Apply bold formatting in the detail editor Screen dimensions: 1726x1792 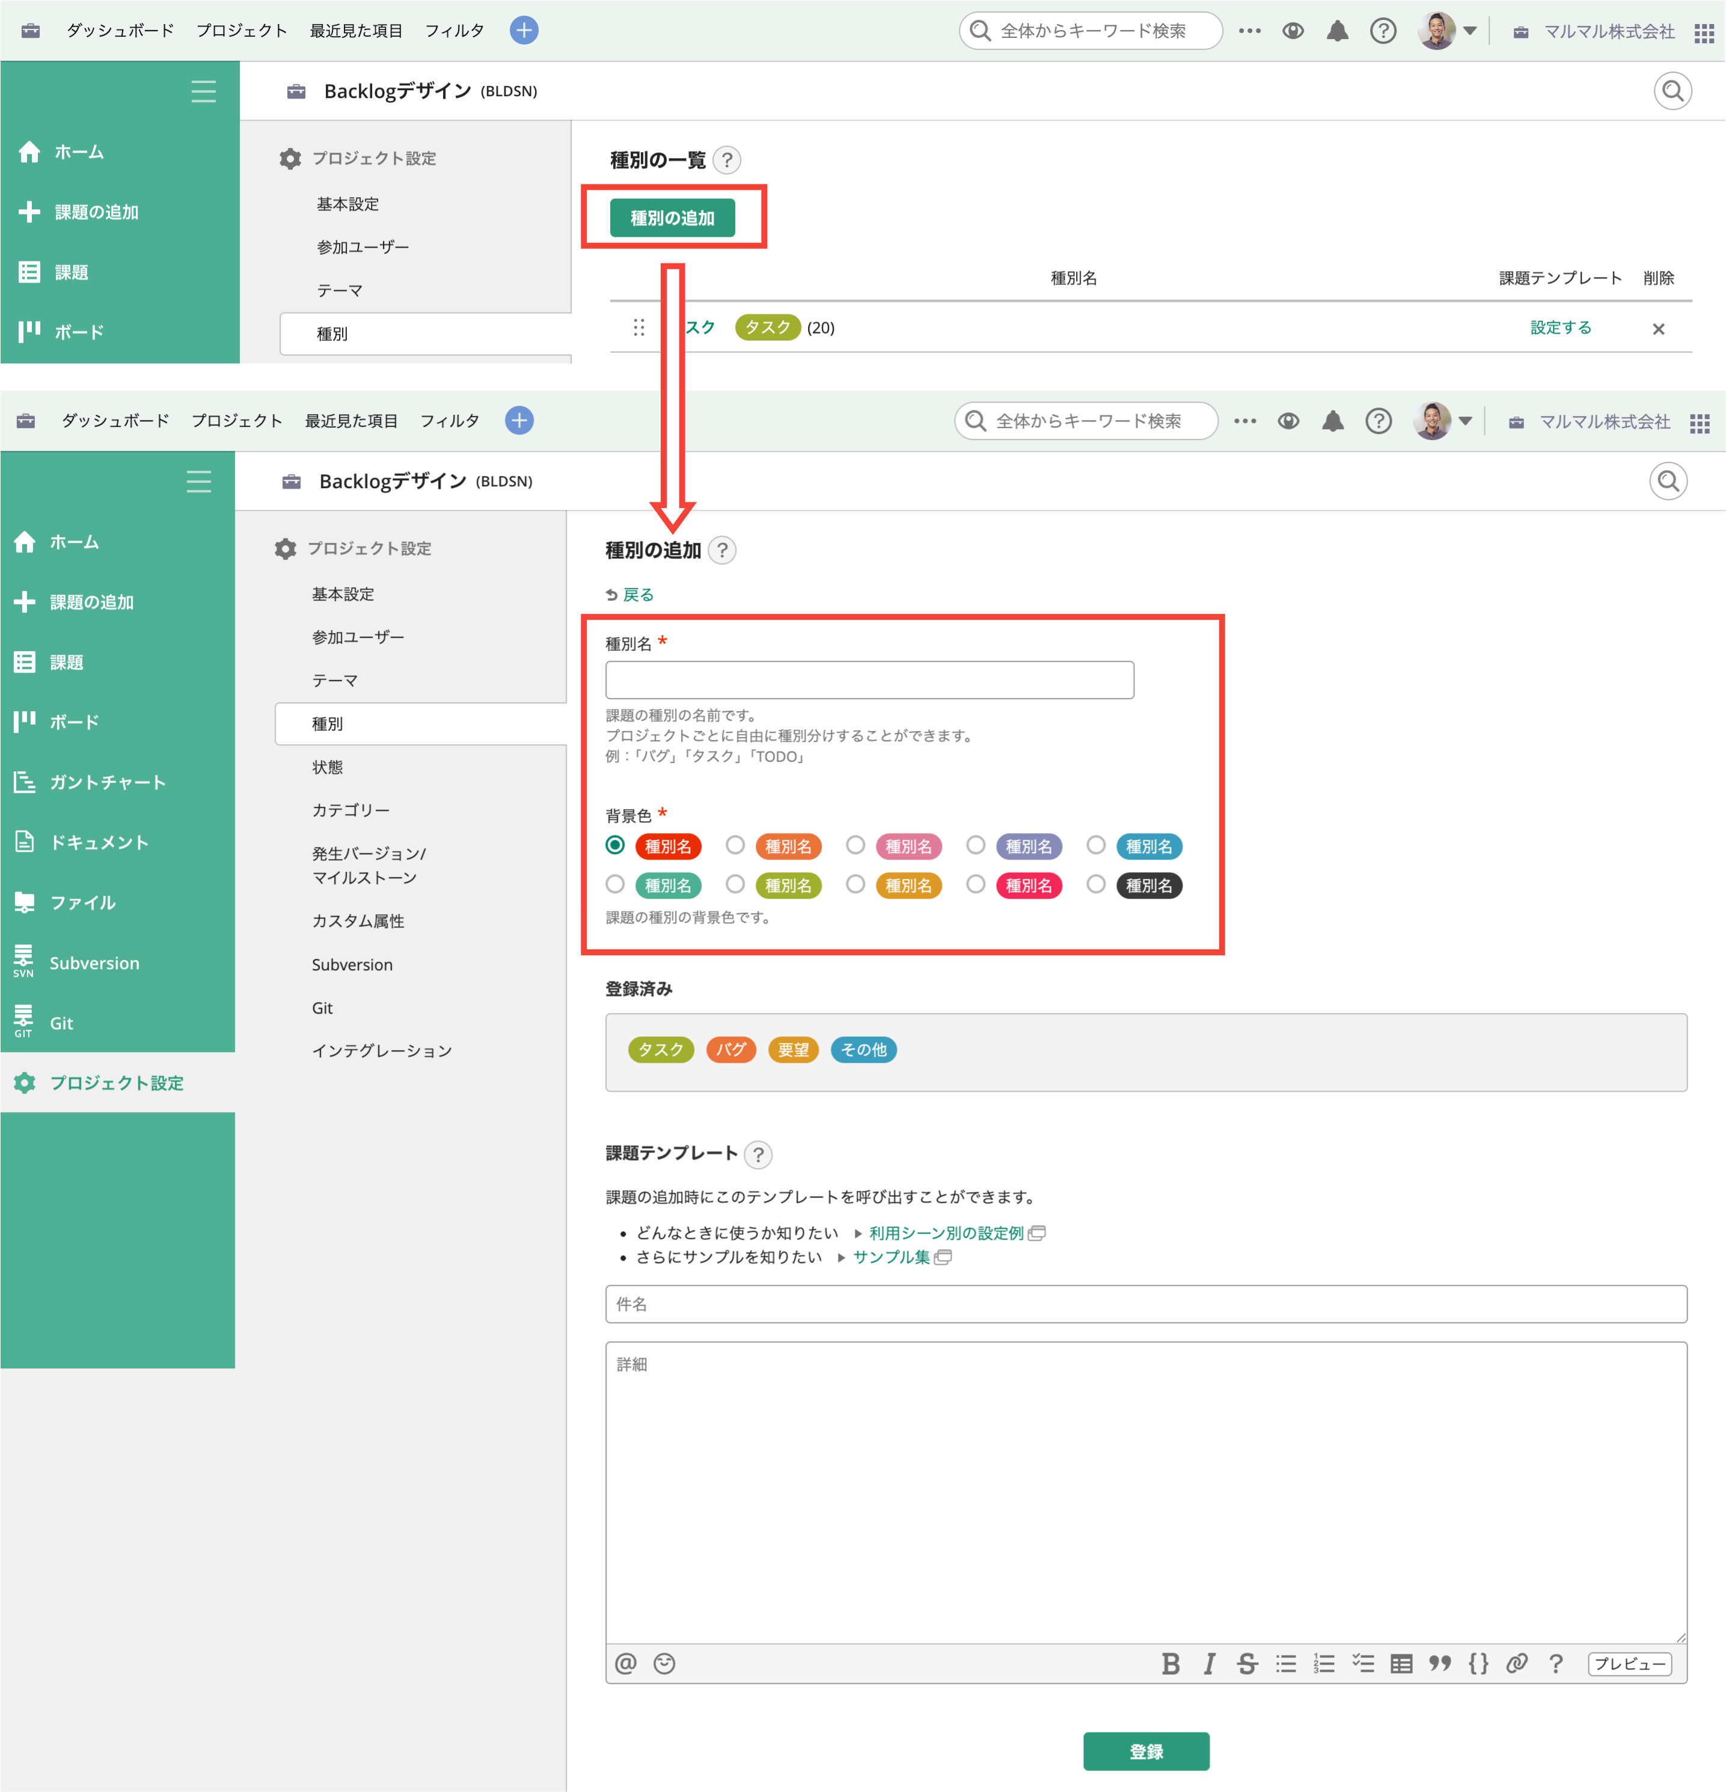coord(1170,1663)
